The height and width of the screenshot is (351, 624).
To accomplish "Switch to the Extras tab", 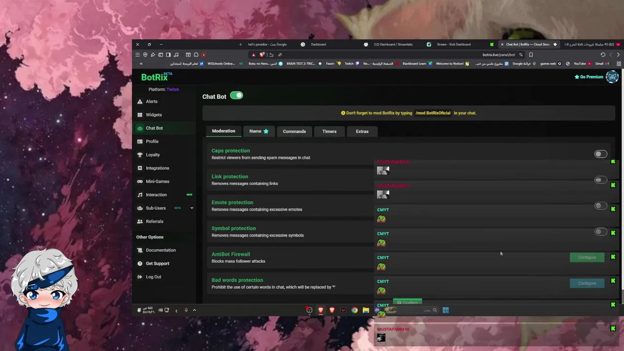I will [362, 131].
